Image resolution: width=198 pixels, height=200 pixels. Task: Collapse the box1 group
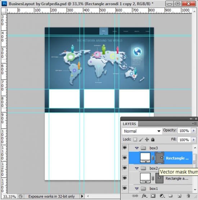tap(137, 188)
